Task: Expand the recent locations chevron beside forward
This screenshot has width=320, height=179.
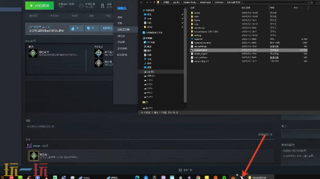Action: pos(150,2)
